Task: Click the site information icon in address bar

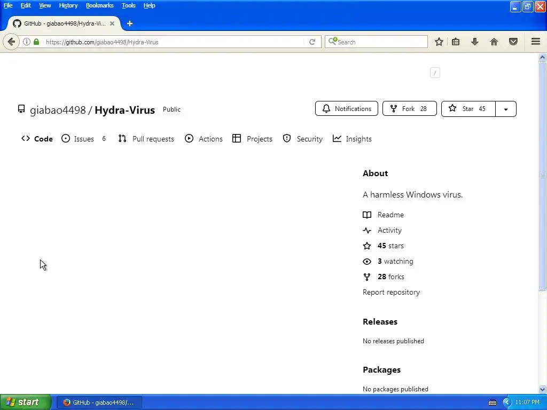Action: (x=27, y=42)
